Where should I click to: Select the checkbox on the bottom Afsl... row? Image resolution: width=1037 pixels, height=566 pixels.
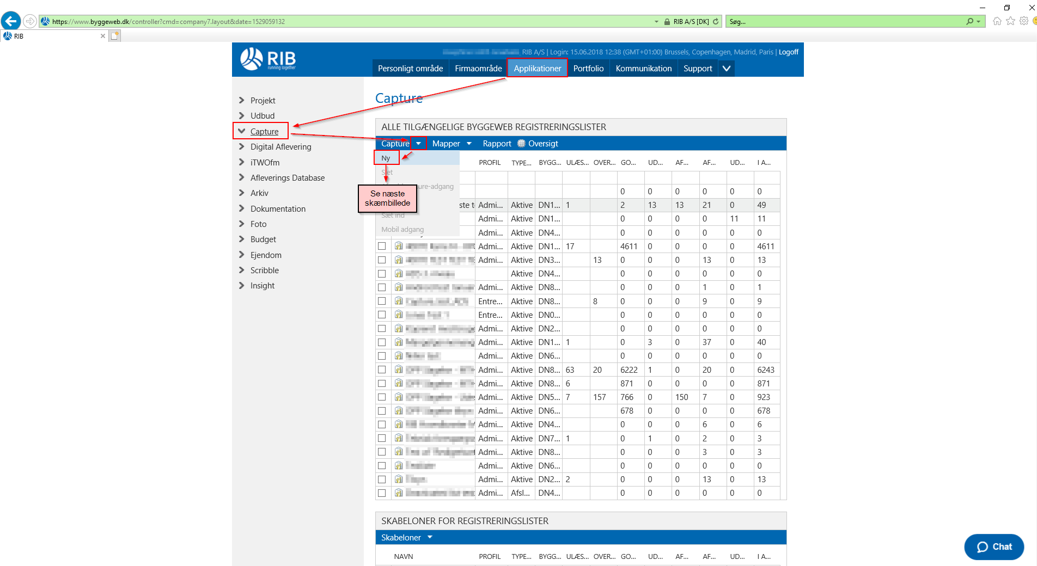pyautogui.click(x=382, y=493)
